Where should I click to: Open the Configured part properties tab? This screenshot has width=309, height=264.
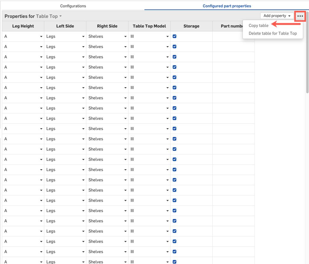tap(227, 6)
